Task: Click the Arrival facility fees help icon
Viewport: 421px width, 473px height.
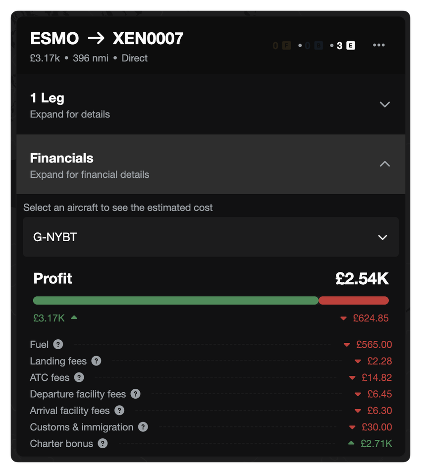Action: (x=119, y=411)
